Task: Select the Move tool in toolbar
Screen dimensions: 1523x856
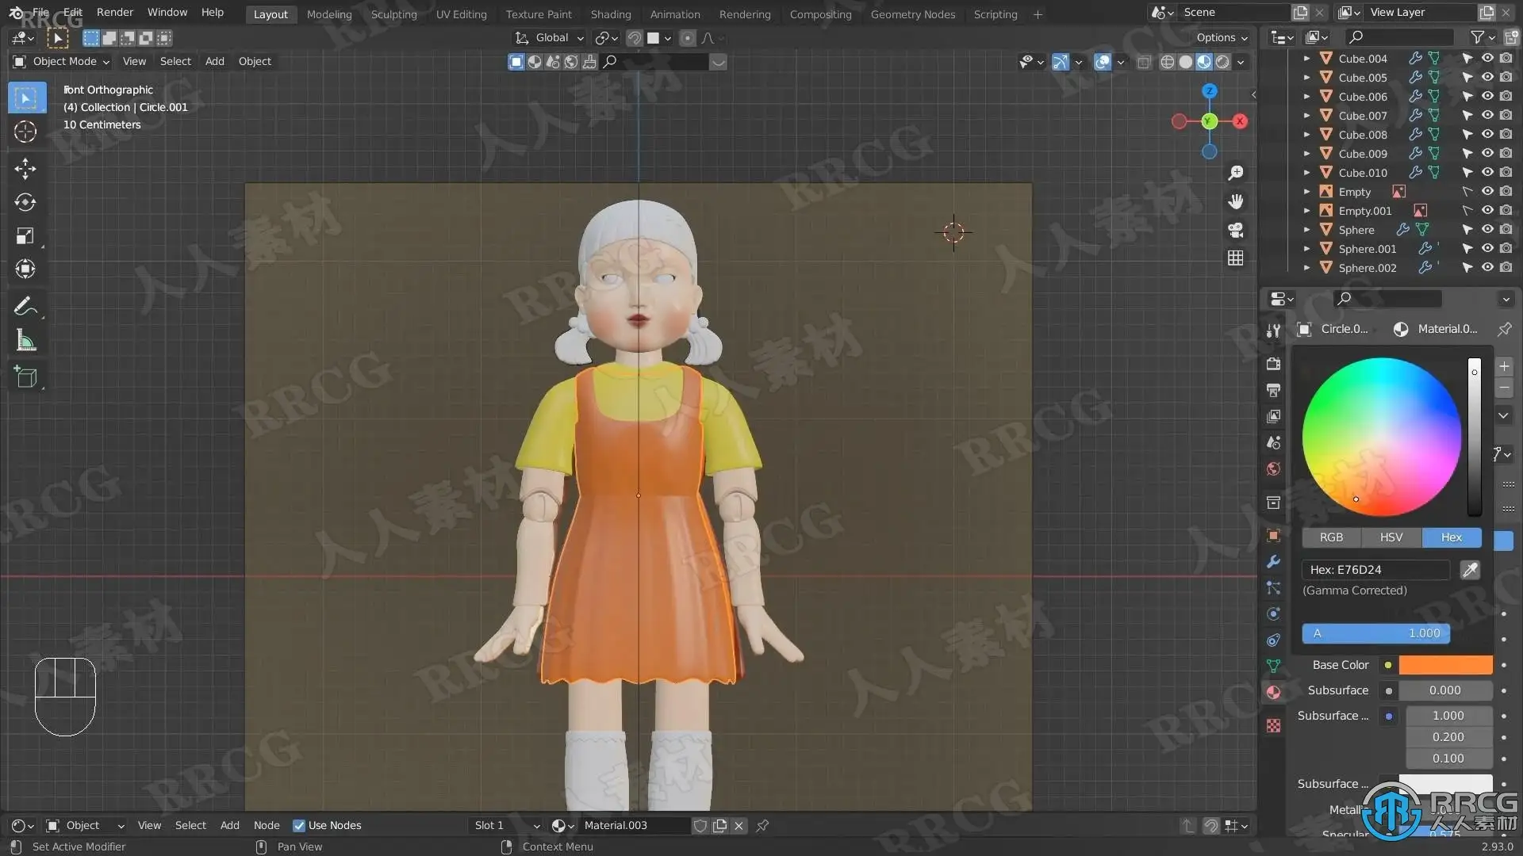Action: pos(25,168)
